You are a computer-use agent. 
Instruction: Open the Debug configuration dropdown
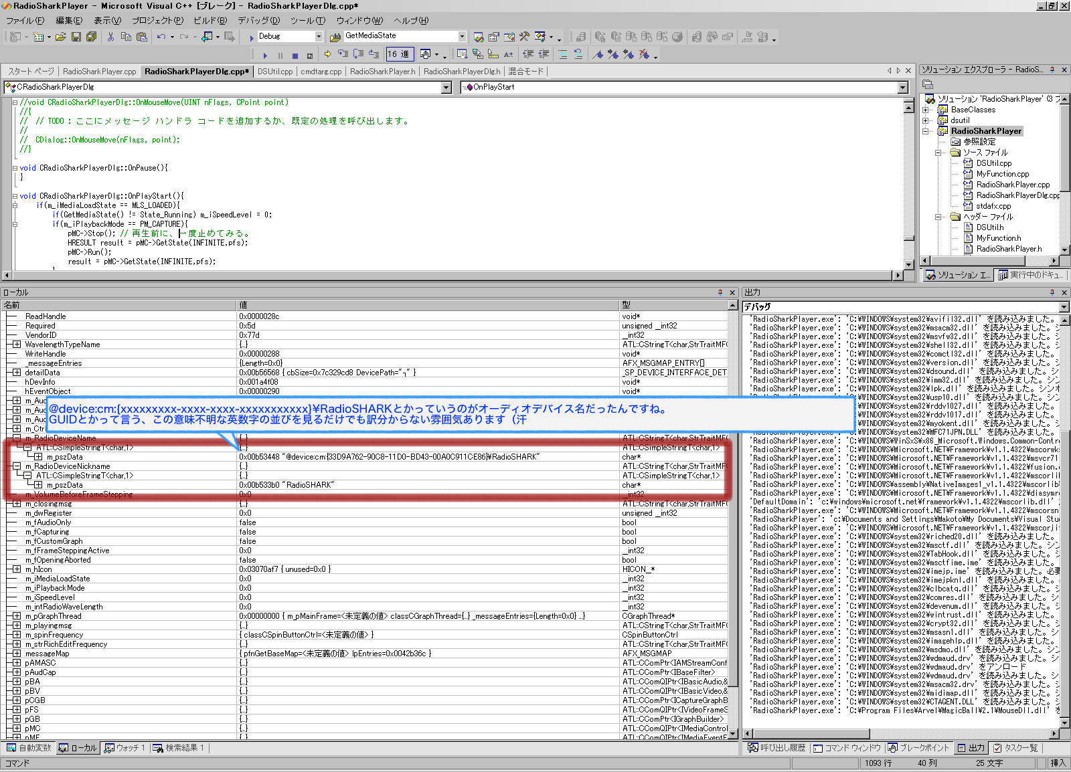click(319, 36)
